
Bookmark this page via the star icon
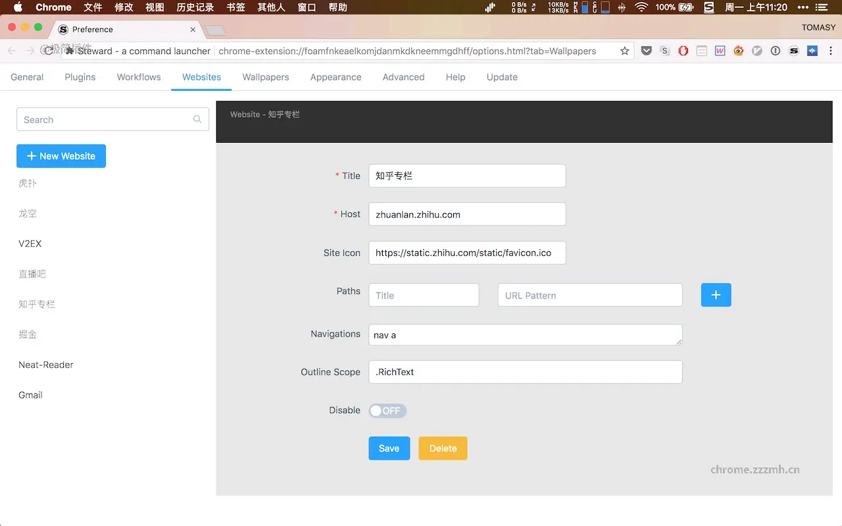pos(624,50)
